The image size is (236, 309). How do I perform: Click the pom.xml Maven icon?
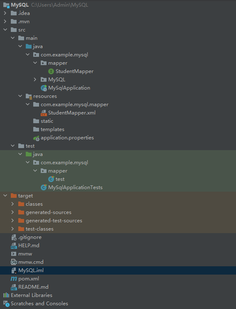point(14,279)
